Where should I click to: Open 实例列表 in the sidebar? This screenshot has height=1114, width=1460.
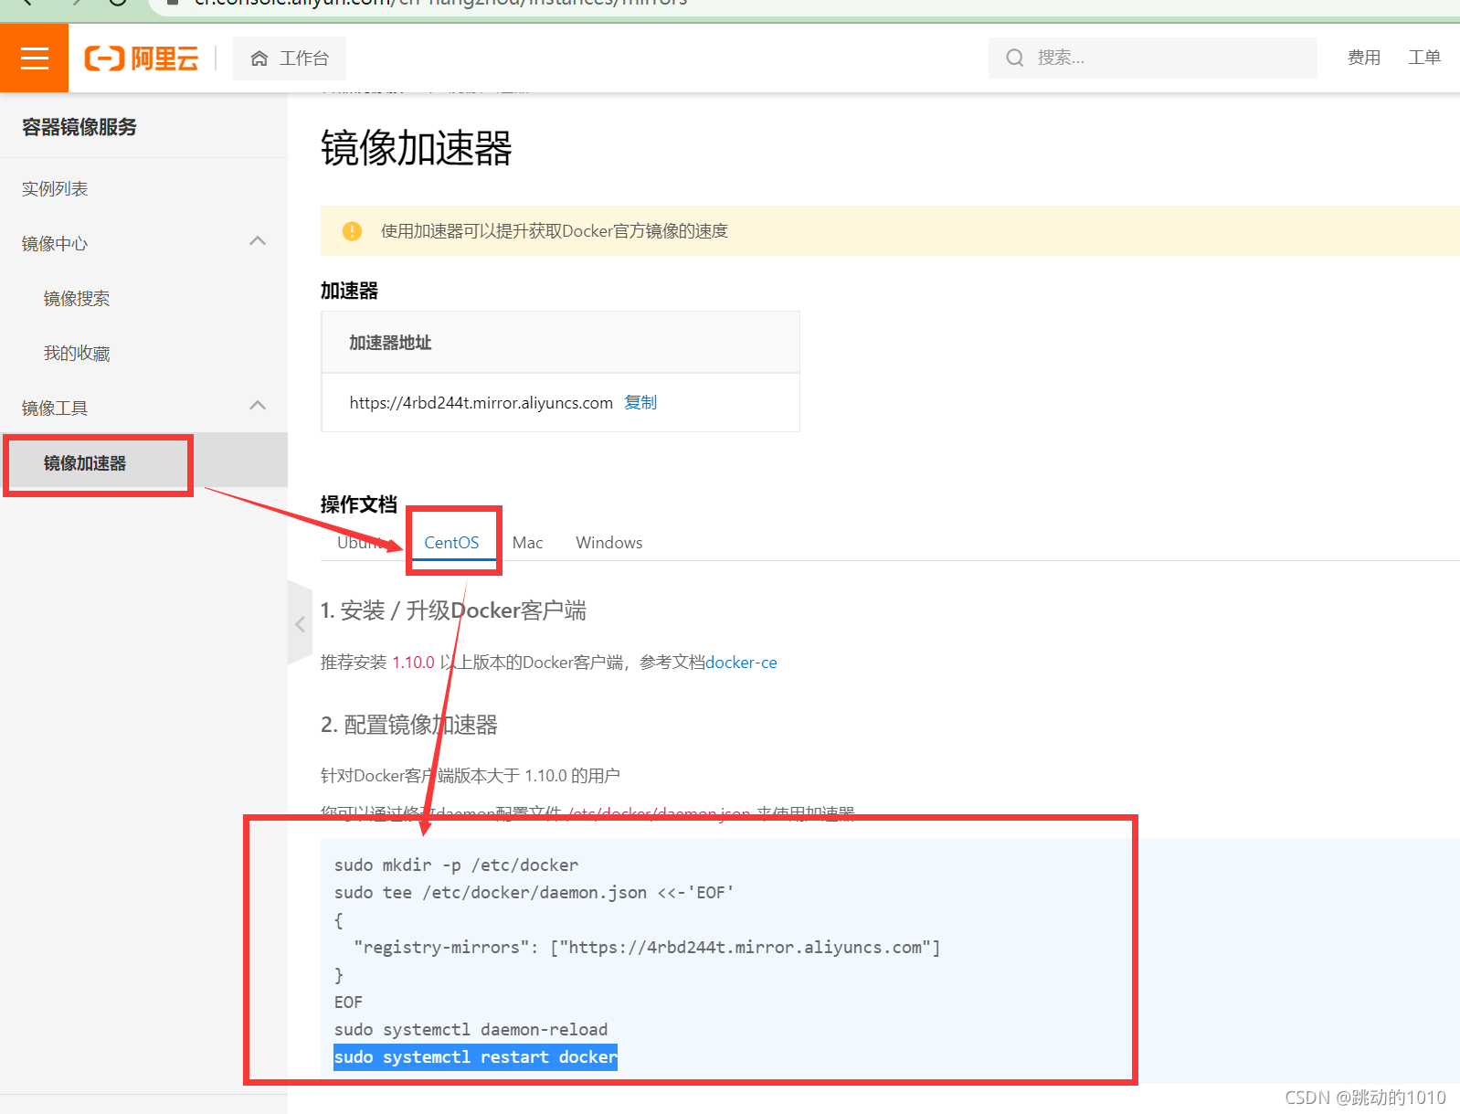coord(55,189)
